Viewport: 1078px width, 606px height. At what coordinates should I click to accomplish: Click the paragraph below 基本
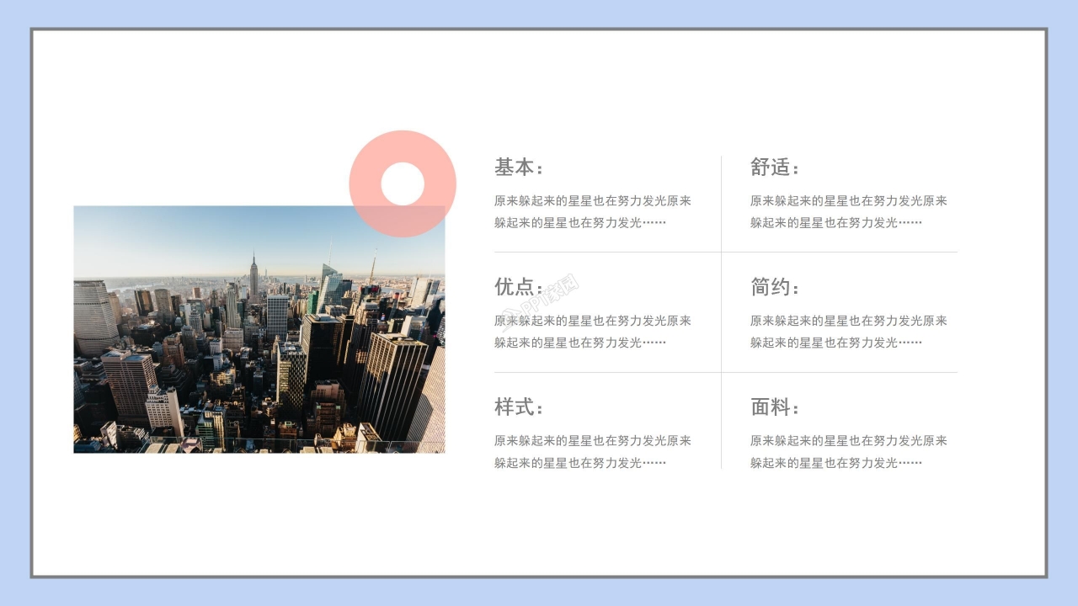point(595,211)
